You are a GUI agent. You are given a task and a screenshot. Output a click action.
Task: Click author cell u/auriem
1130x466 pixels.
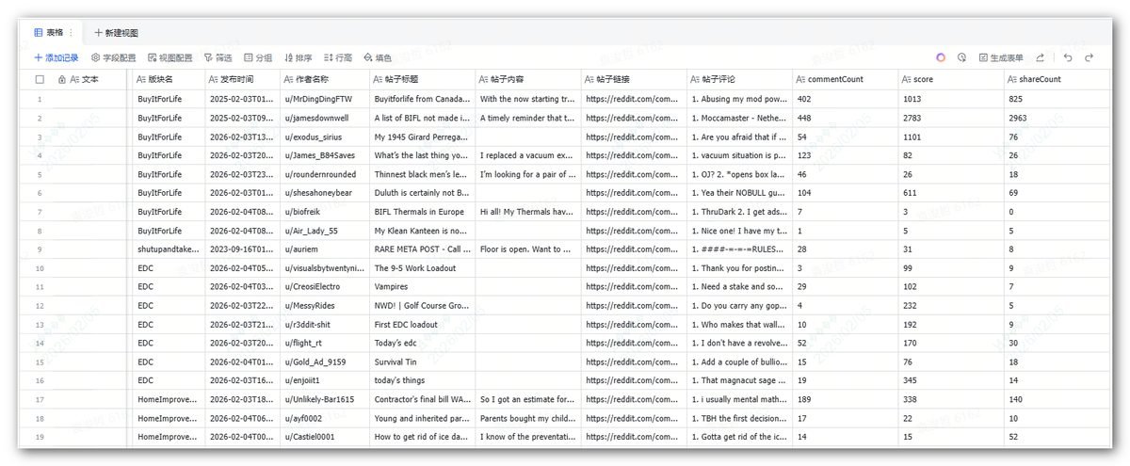click(x=325, y=249)
